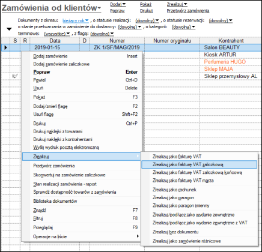The image size is (262, 252).
Task: Select the Salon BEAUTY contractor cell
Action: pos(222,47)
